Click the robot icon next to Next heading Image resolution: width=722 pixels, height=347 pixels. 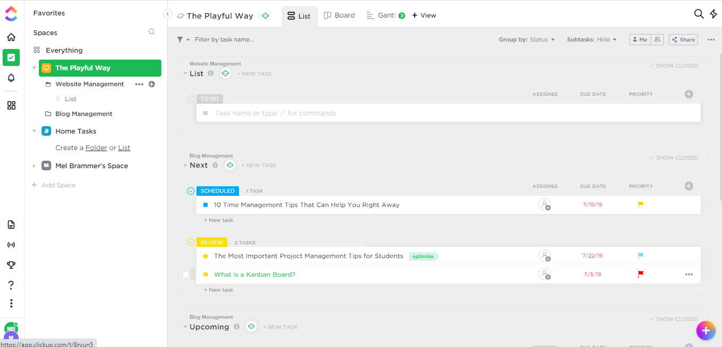[x=230, y=165]
